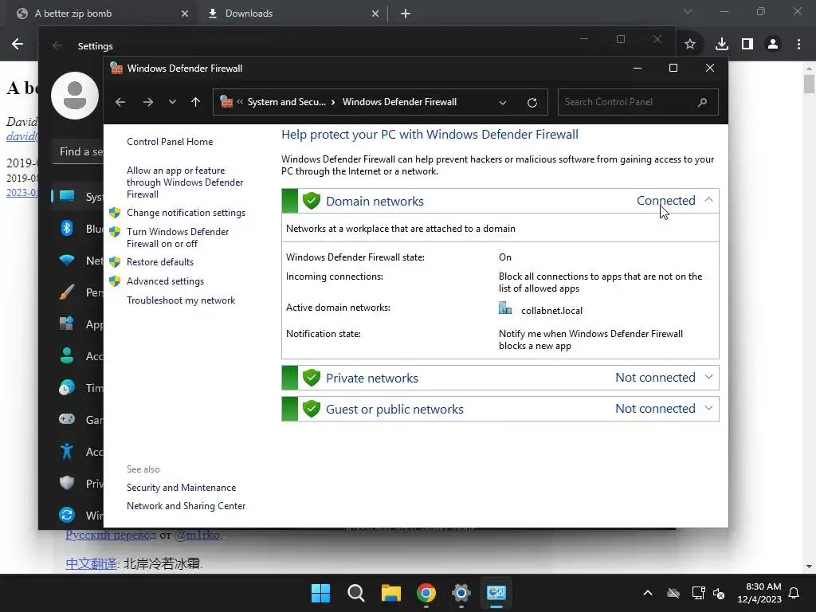
Task: Open notifications bell in taskbar
Action: 794,593
